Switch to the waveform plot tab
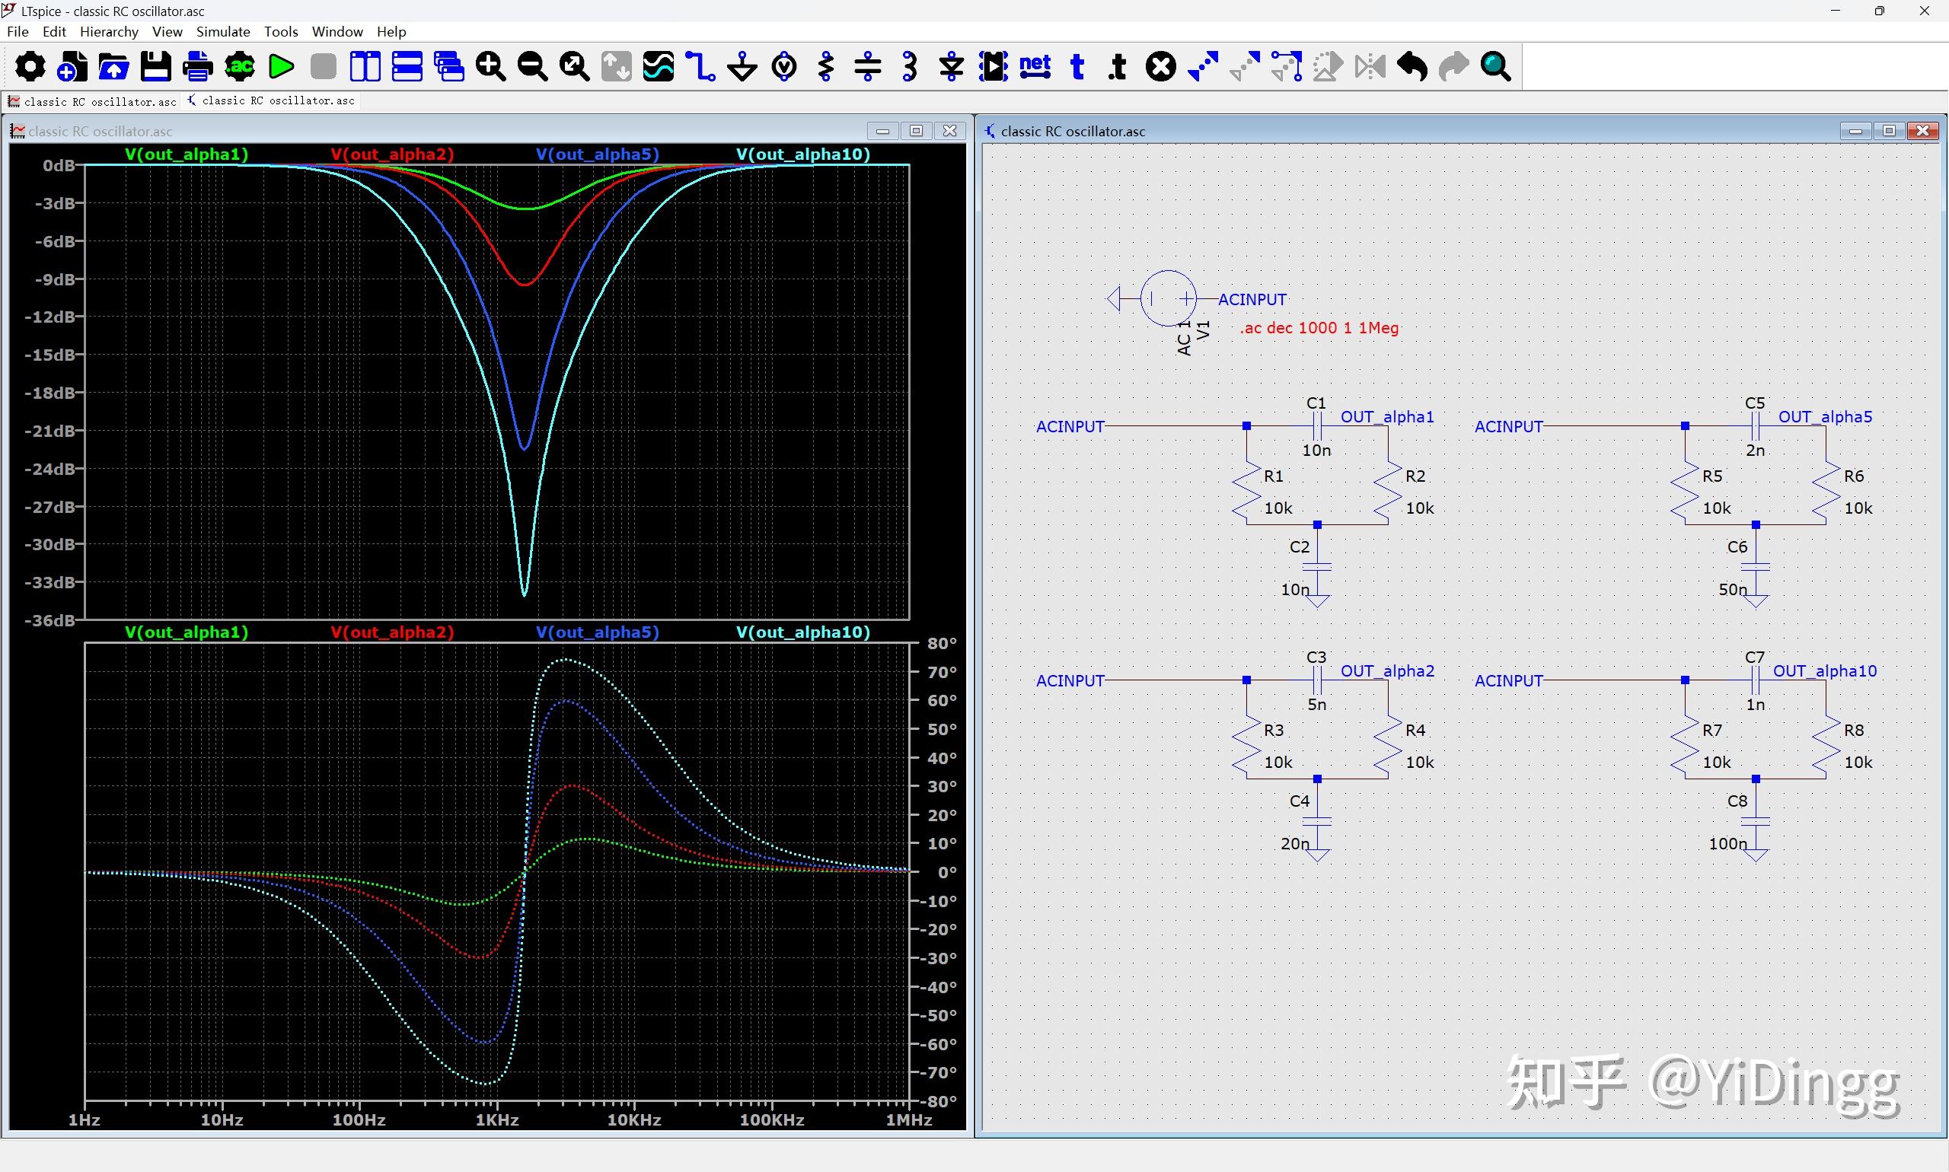Screen dimensions: 1949x1172 coord(92,102)
